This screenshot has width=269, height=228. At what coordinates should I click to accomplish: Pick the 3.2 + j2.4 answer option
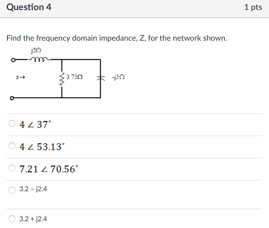click(12, 219)
